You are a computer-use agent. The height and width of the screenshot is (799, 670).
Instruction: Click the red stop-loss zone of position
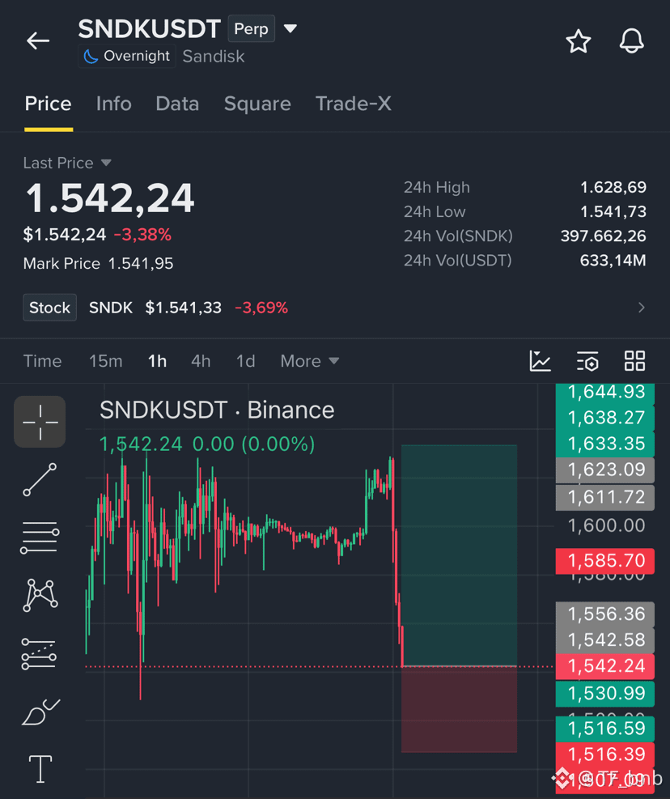459,709
